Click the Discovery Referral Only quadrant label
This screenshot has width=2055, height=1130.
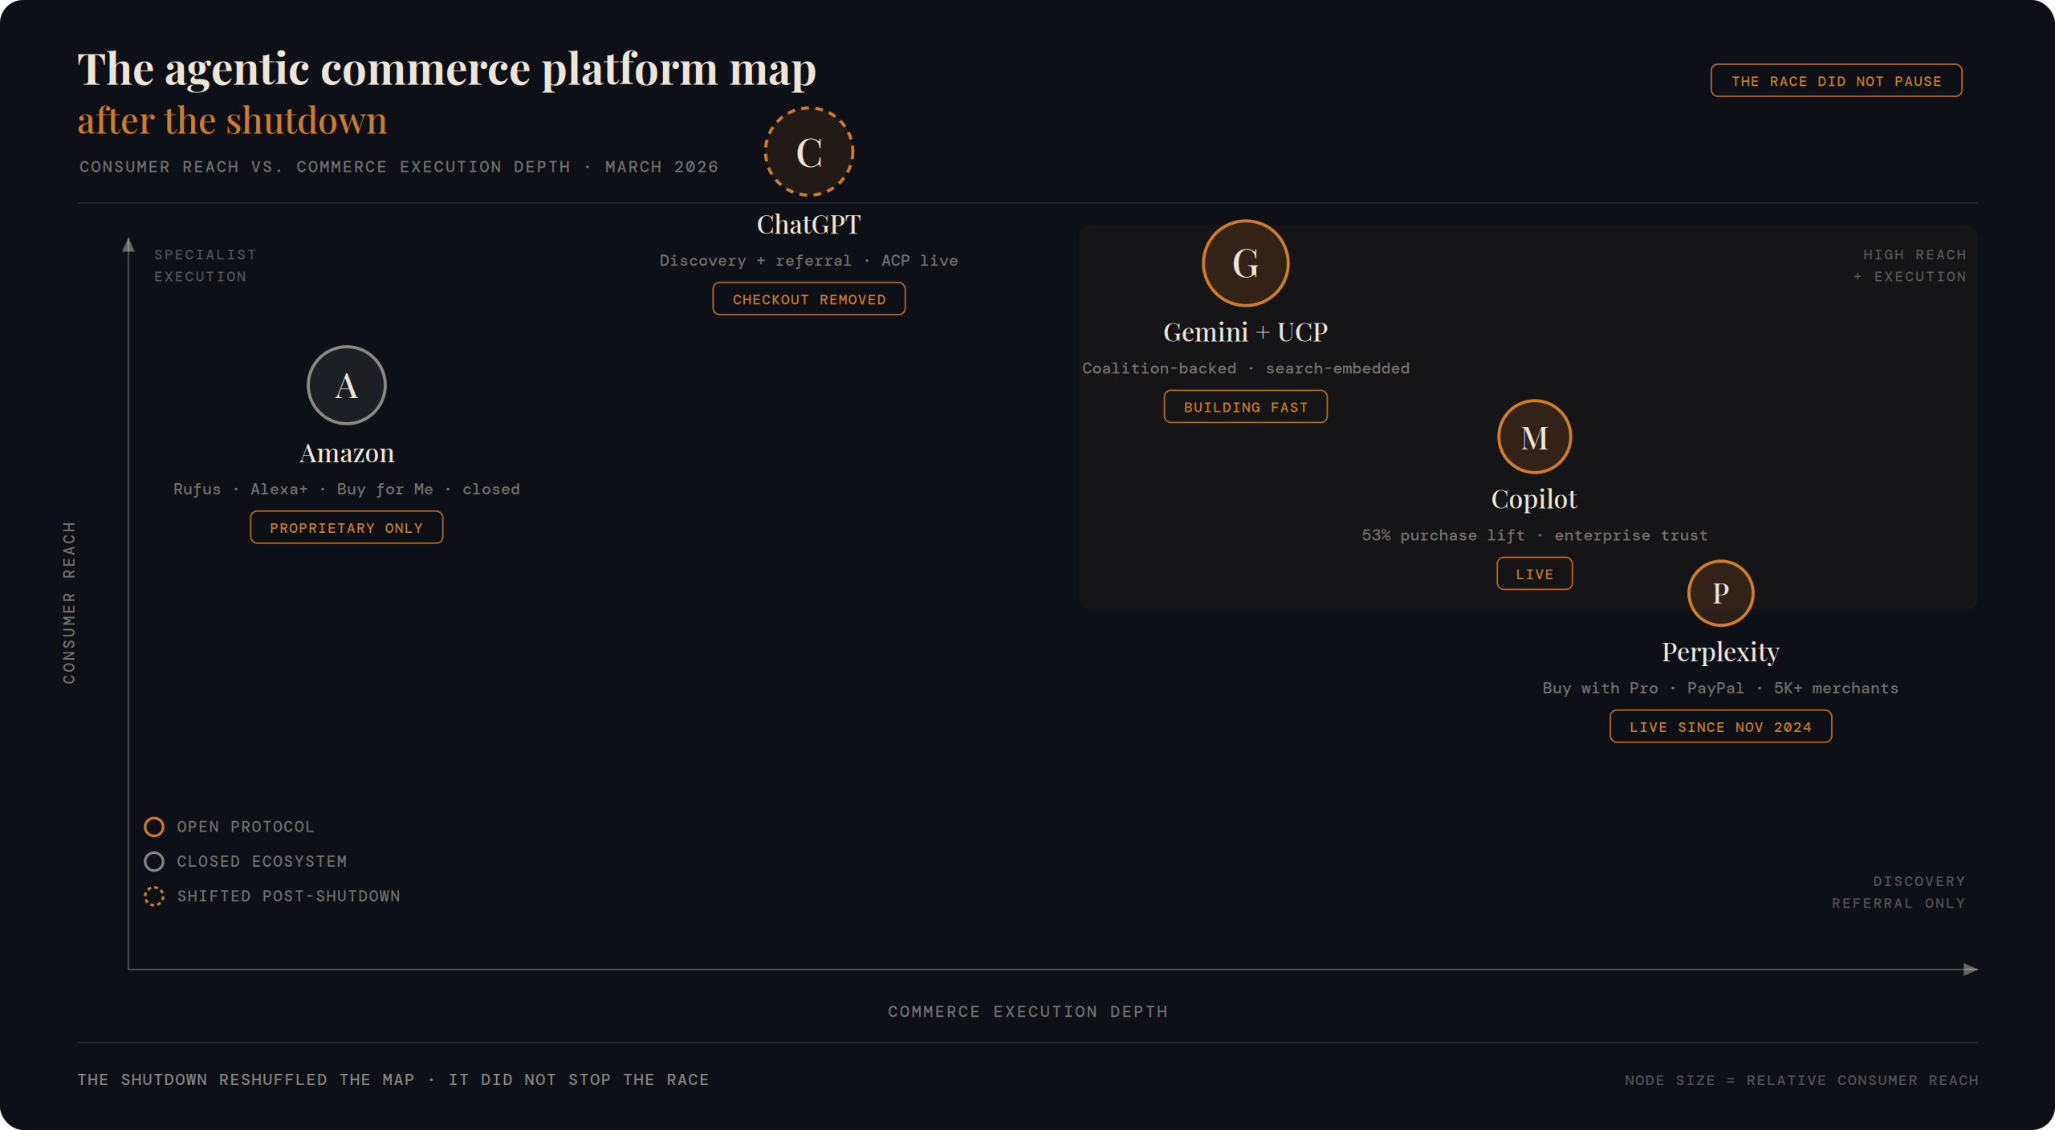tap(1898, 892)
